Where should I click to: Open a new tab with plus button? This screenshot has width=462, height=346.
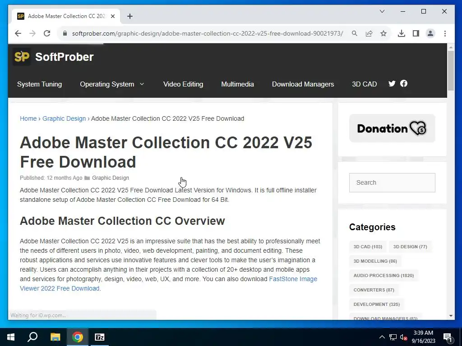point(130,16)
